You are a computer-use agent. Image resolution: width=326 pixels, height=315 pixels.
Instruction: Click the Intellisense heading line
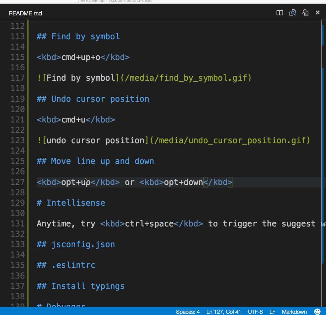click(x=75, y=203)
